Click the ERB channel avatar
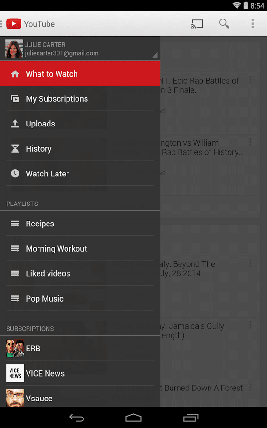 pos(15,348)
